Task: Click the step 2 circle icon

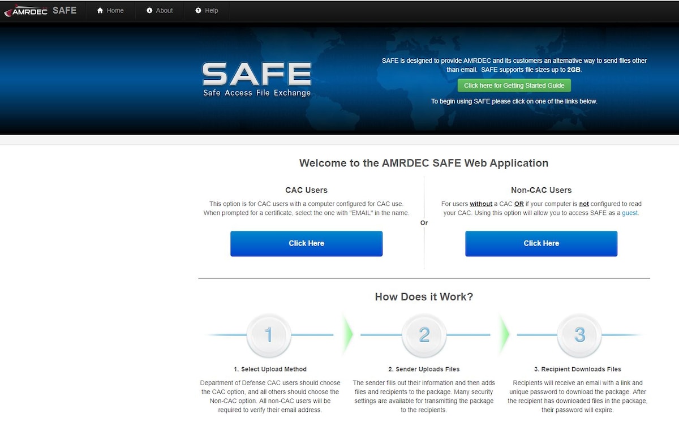Action: tap(424, 335)
